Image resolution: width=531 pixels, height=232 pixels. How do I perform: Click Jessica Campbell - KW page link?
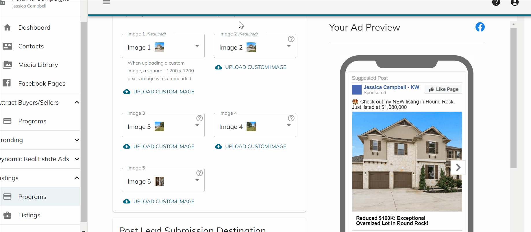pyautogui.click(x=391, y=87)
